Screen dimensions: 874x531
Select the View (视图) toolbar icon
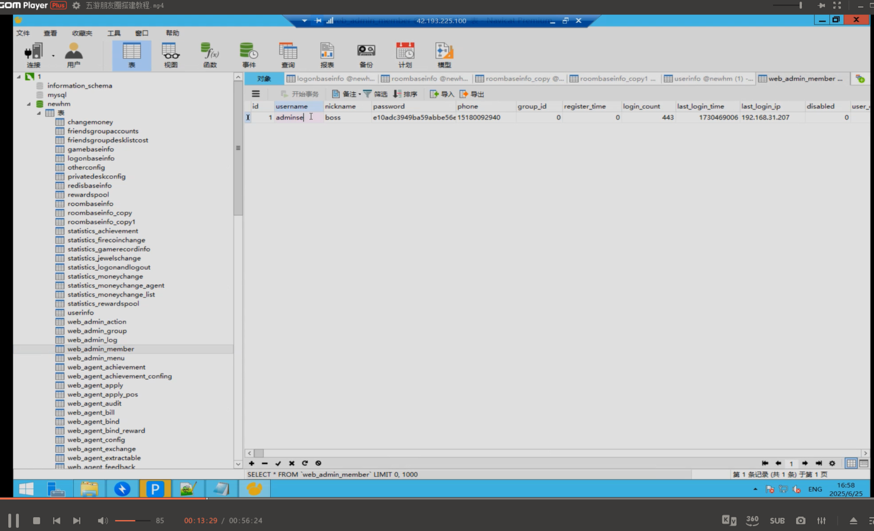pyautogui.click(x=171, y=55)
